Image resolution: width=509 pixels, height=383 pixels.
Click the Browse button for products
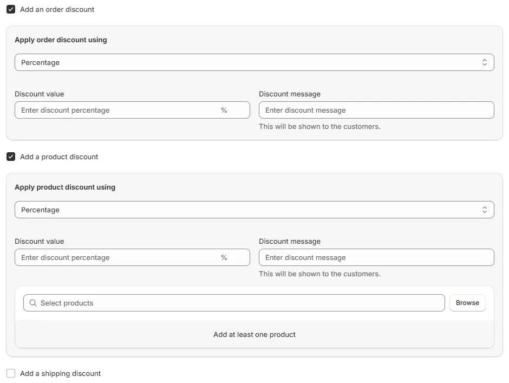[x=467, y=303]
